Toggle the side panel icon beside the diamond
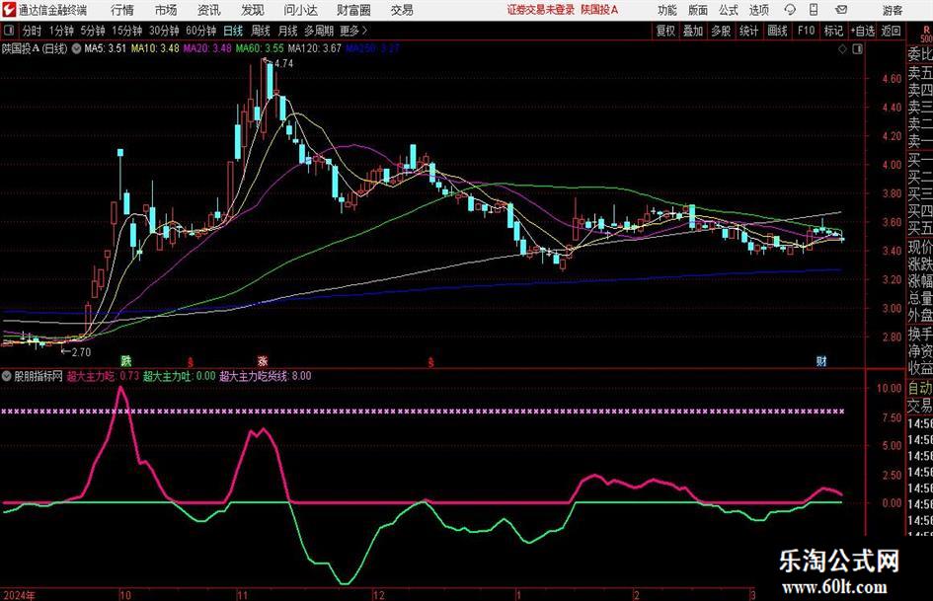Screen dimensions: 933x601 [x=857, y=49]
